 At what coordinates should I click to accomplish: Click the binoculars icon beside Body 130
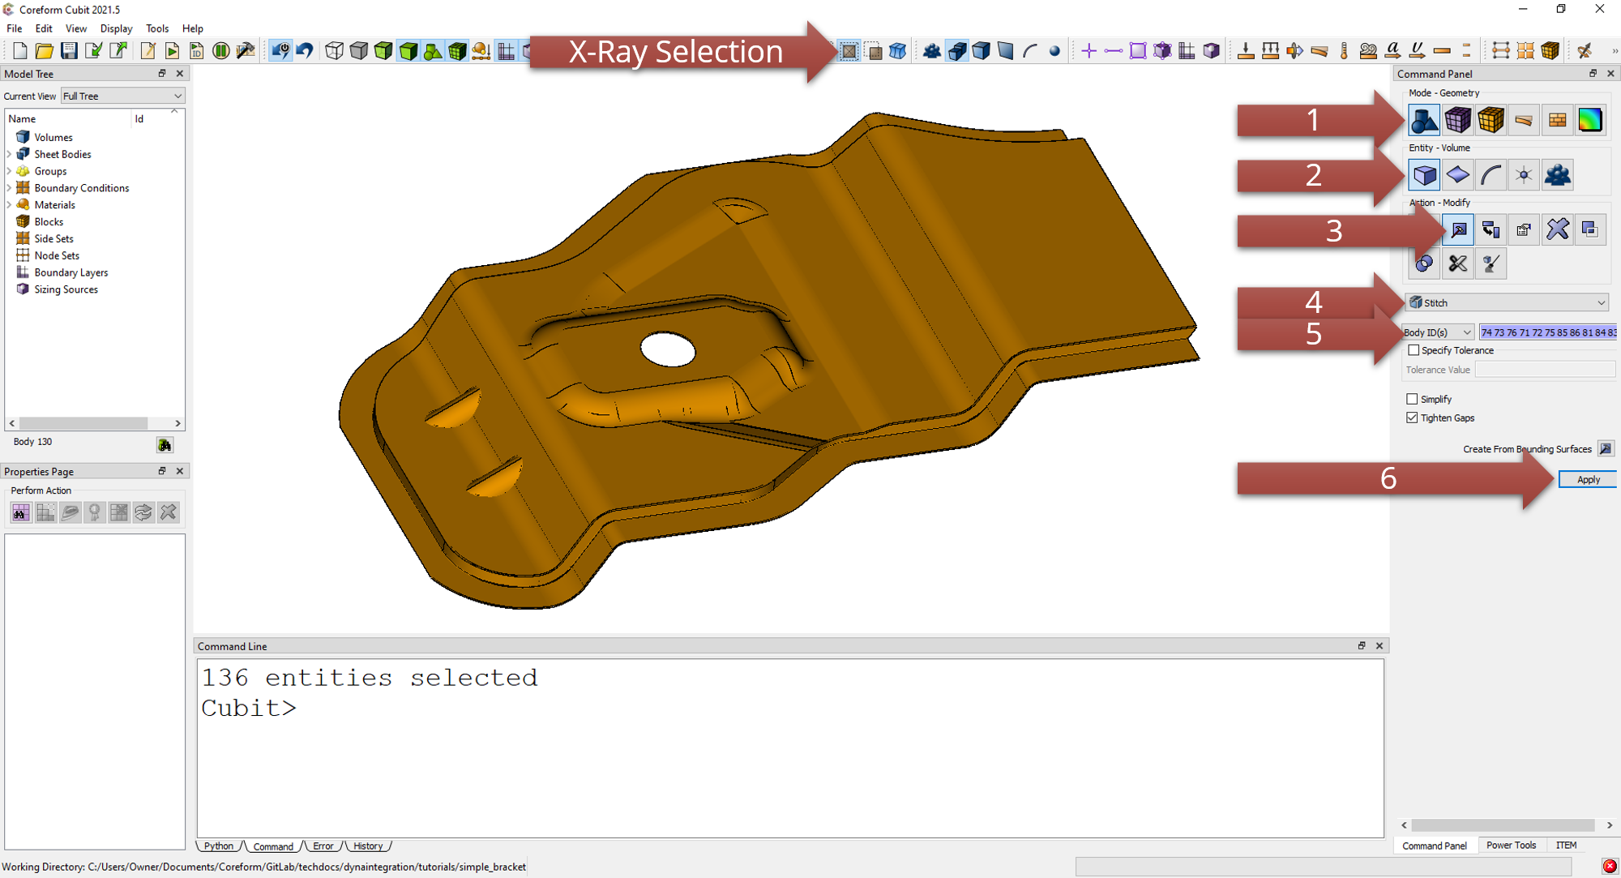coord(165,445)
